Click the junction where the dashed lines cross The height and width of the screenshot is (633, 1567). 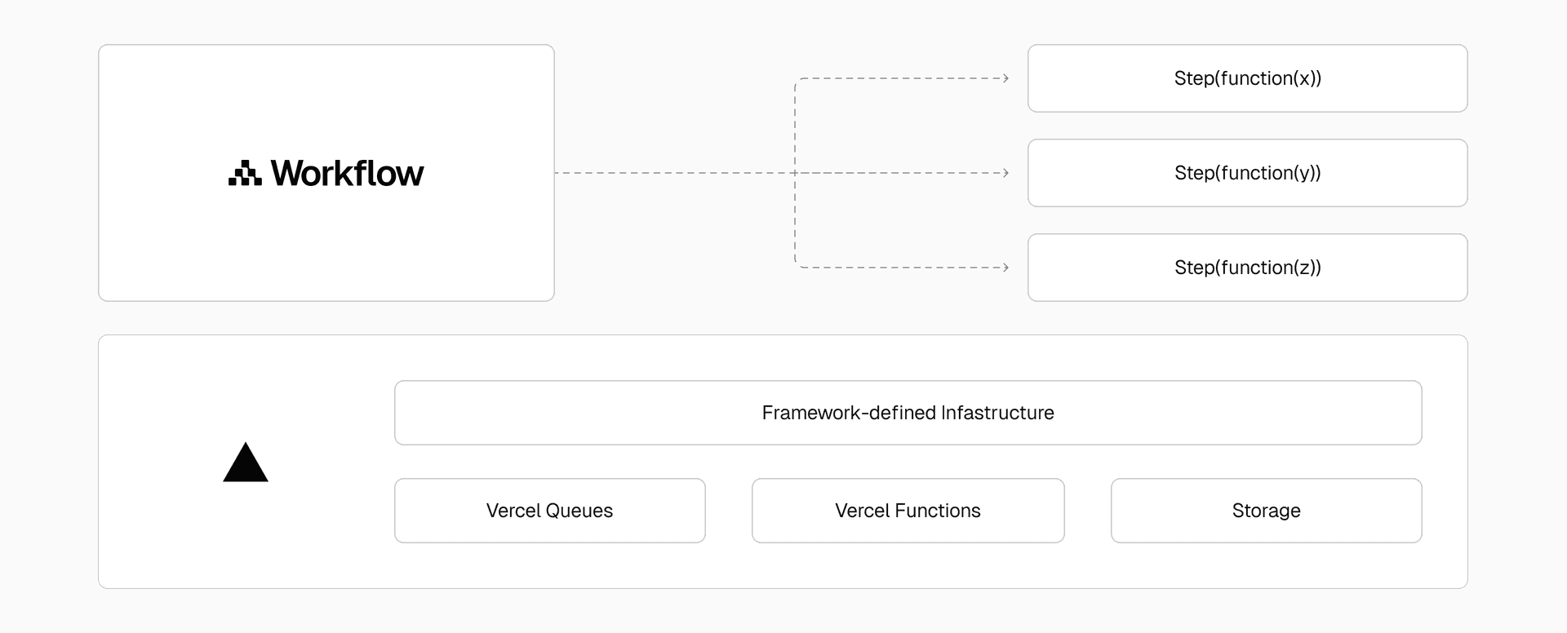795,173
